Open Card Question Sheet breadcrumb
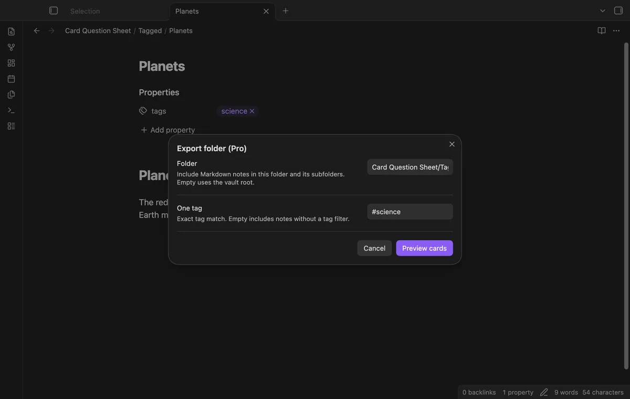 [x=98, y=30]
